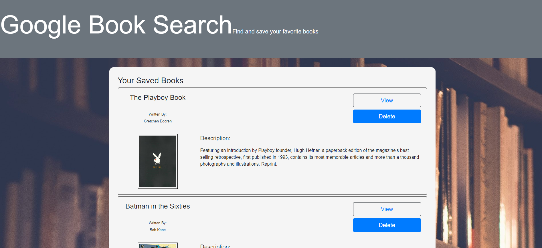View the Batman in the Sixties book
This screenshot has height=248, width=542.
387,209
